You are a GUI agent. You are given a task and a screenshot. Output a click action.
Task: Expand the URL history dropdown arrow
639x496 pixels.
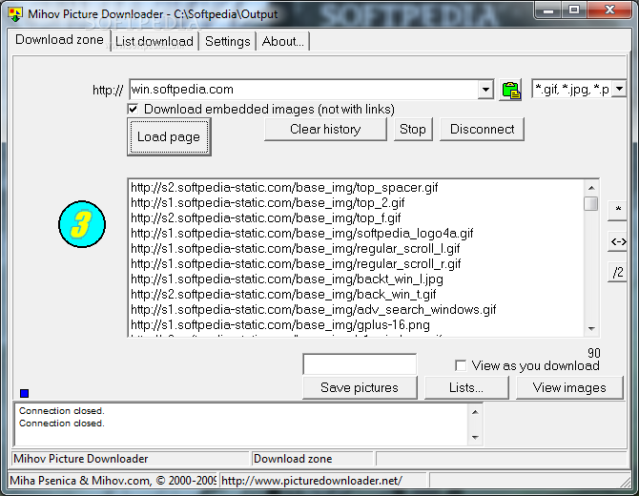[485, 90]
